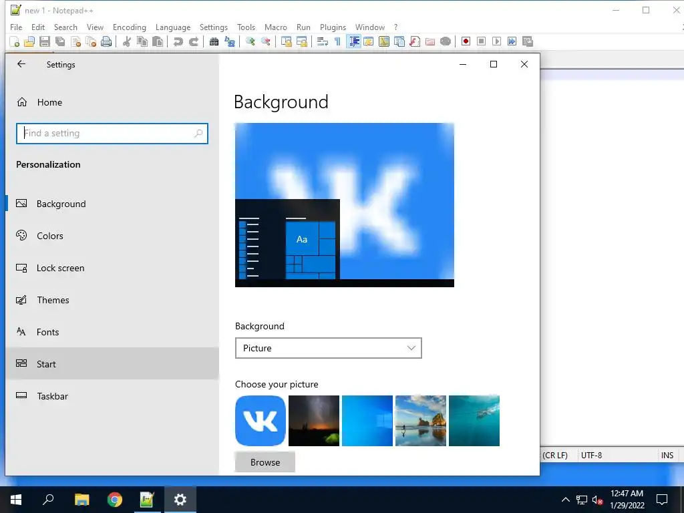
Task: Choose the underwater swimmer picture thumbnail
Action: [x=474, y=421]
